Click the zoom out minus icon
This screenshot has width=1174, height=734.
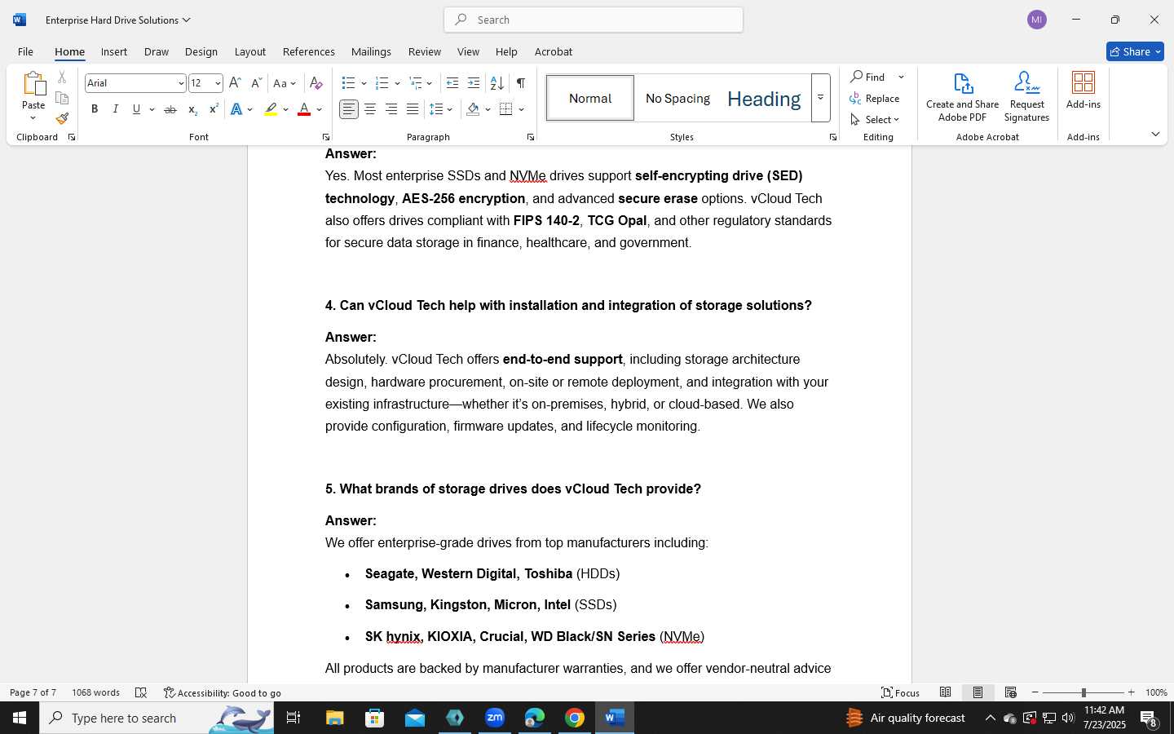click(x=1035, y=692)
